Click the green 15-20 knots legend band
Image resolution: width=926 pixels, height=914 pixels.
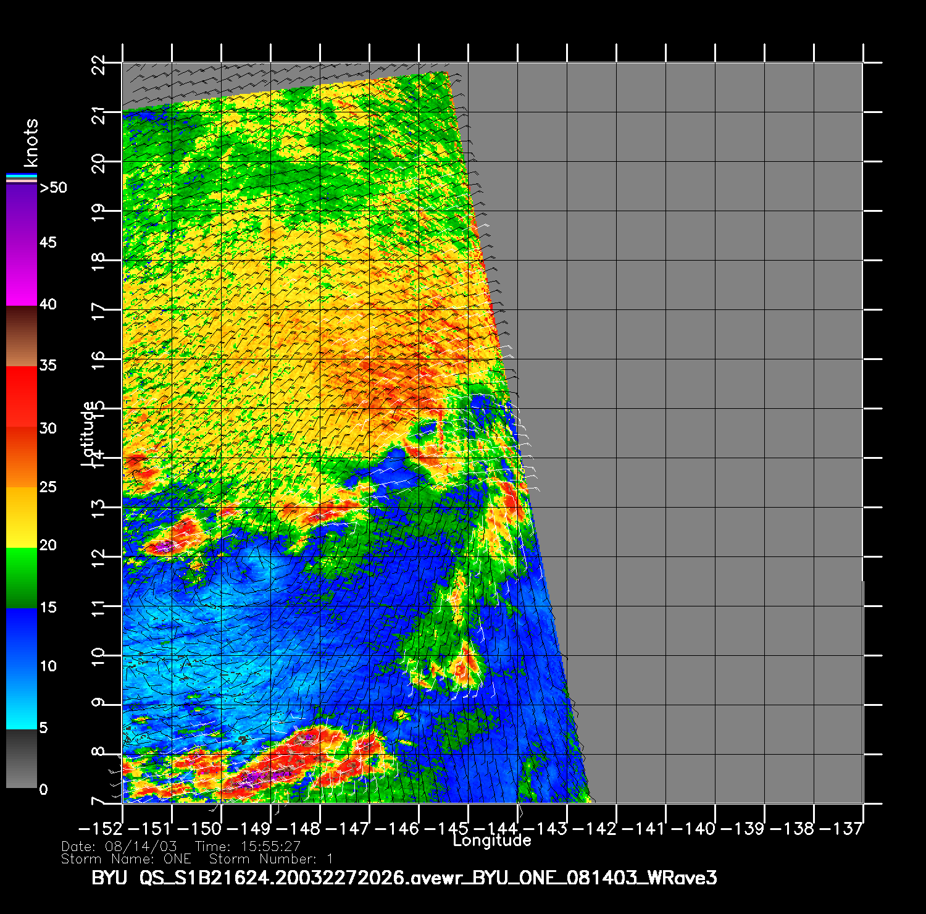coord(22,577)
